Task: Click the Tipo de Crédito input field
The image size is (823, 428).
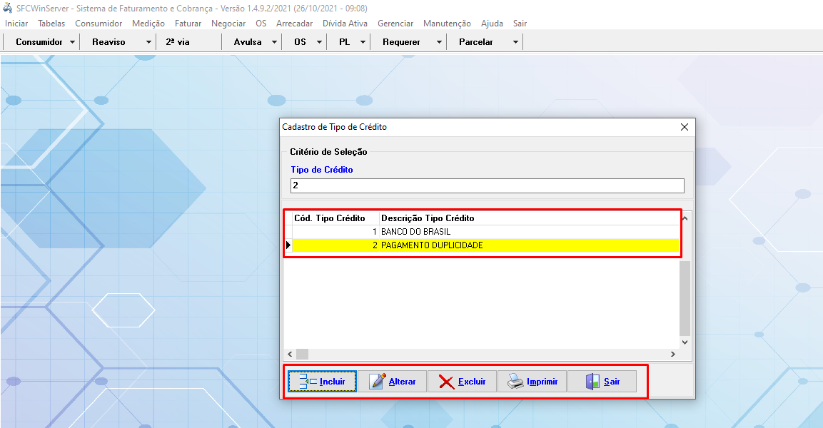Action: click(x=487, y=185)
